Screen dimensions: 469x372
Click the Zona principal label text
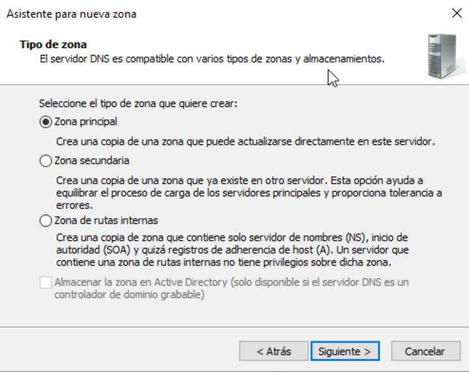pos(86,122)
